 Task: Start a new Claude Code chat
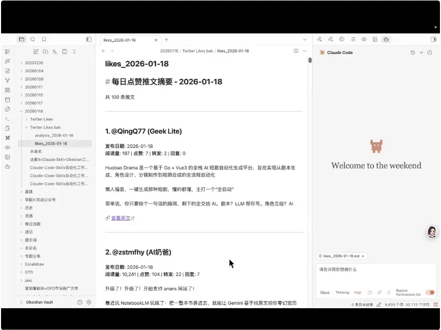[x=421, y=52]
